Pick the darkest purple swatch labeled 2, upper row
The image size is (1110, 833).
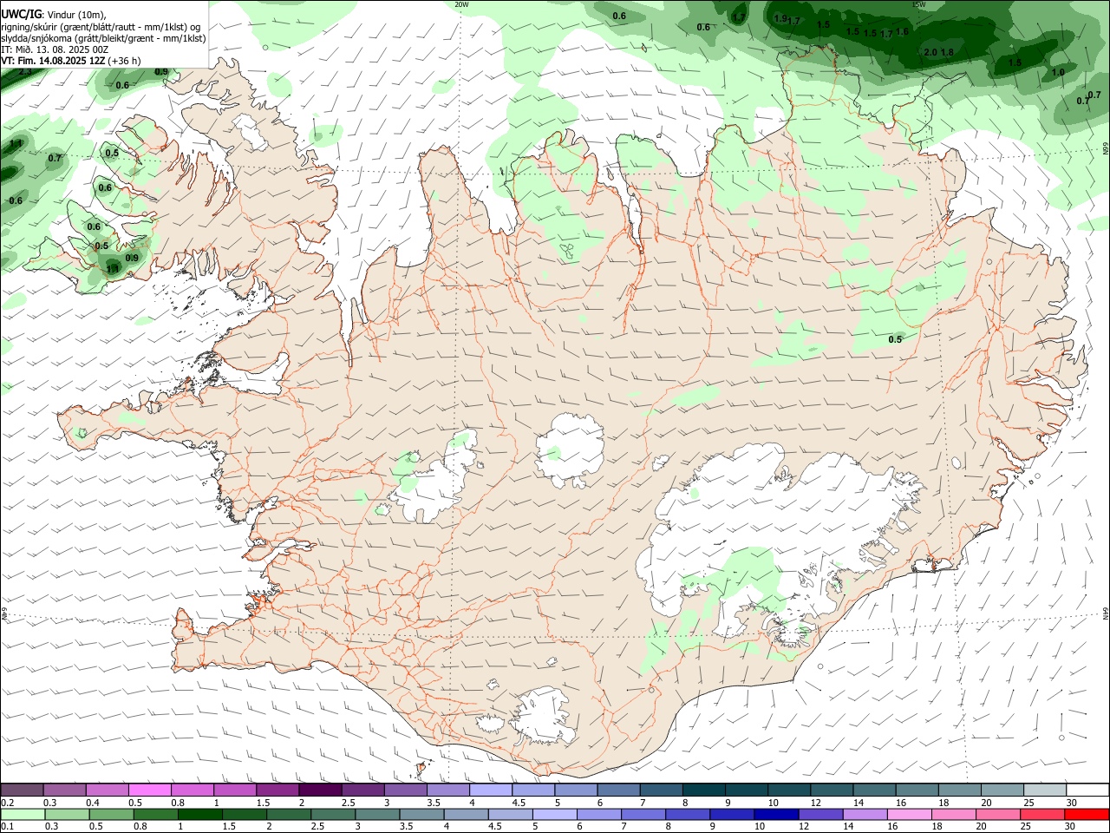[x=320, y=790]
